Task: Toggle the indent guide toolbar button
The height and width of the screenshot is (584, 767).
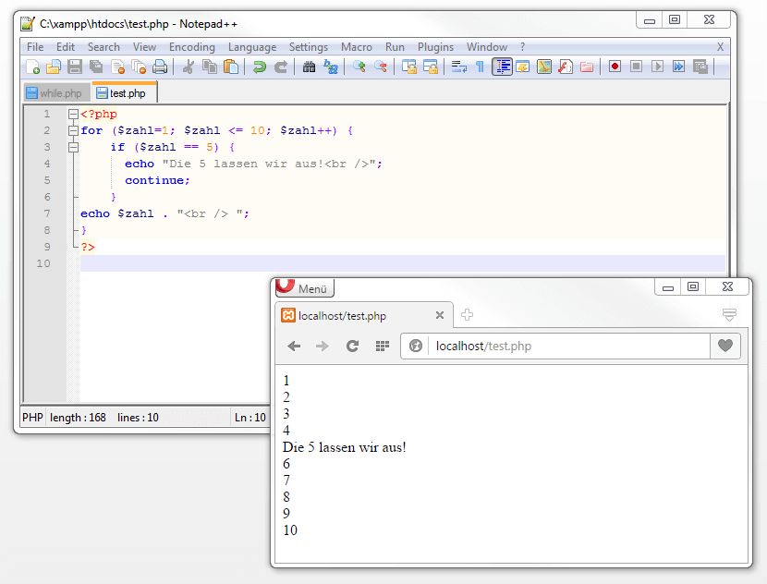Action: coord(502,67)
